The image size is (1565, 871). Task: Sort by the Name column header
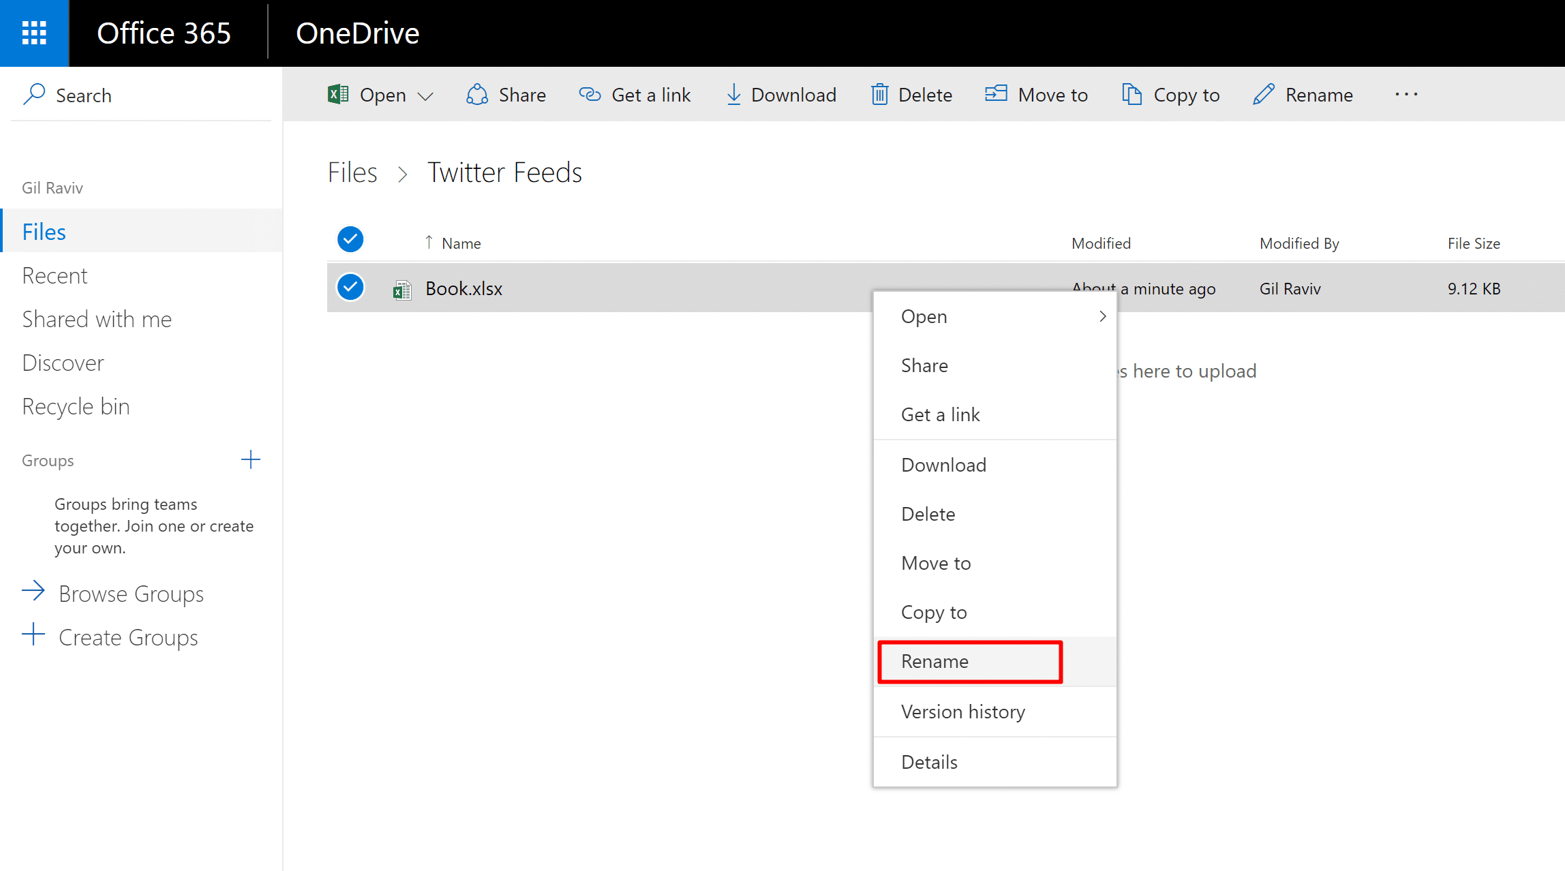(x=461, y=243)
